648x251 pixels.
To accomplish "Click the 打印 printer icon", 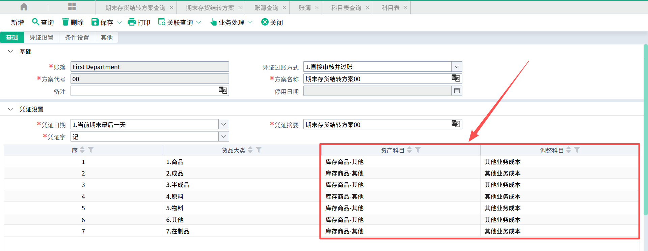I will tap(132, 22).
